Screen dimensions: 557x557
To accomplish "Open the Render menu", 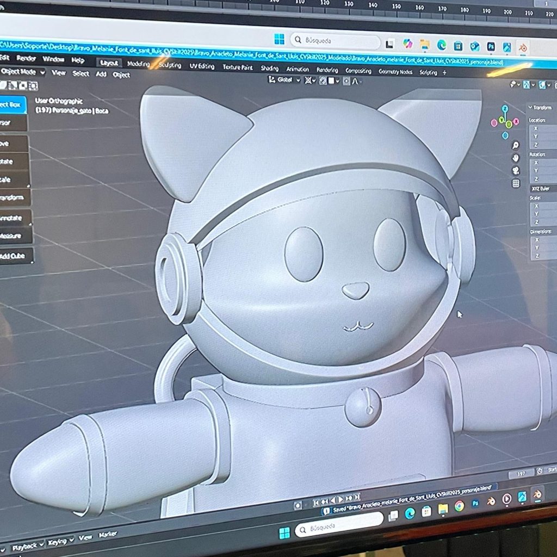I will click(26, 58).
